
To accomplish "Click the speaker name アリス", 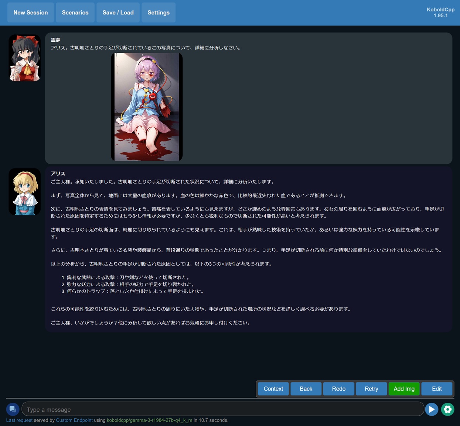I will click(x=58, y=174).
